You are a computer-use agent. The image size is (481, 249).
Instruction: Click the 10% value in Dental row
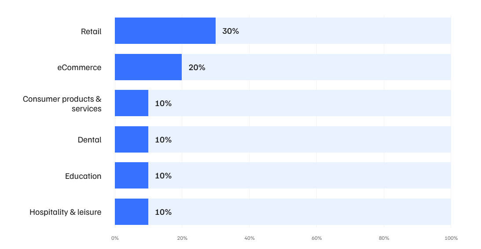163,140
